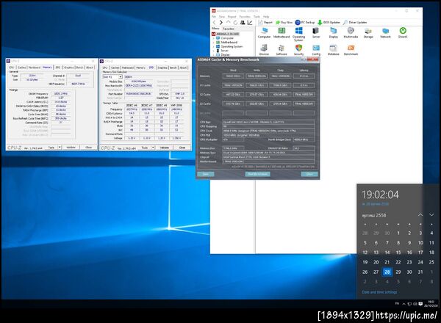Open the Operating System category icon
Screen dimensions: 441x323
[298, 34]
